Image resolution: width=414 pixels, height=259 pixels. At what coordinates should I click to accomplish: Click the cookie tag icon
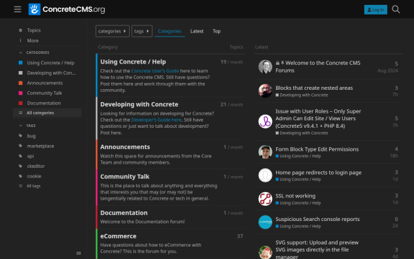(20, 176)
